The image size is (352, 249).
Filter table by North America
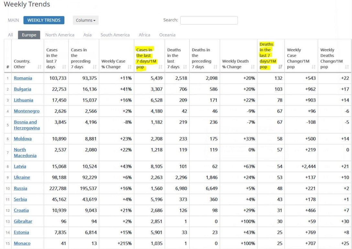tap(60, 35)
